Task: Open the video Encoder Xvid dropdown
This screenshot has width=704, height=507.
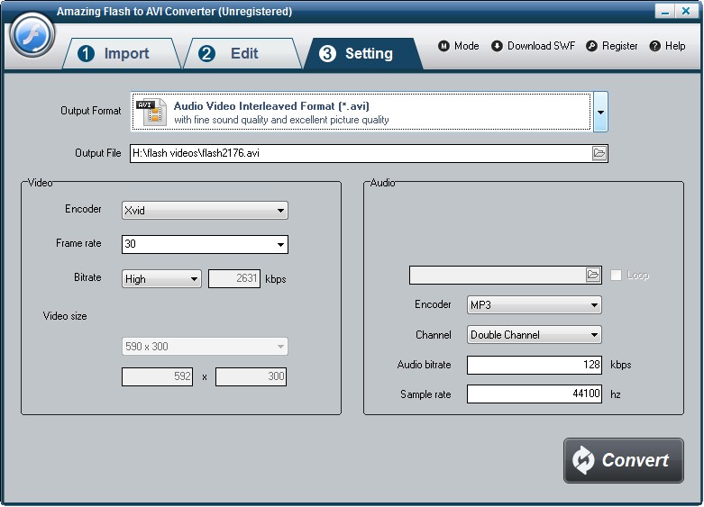Action: click(x=205, y=210)
